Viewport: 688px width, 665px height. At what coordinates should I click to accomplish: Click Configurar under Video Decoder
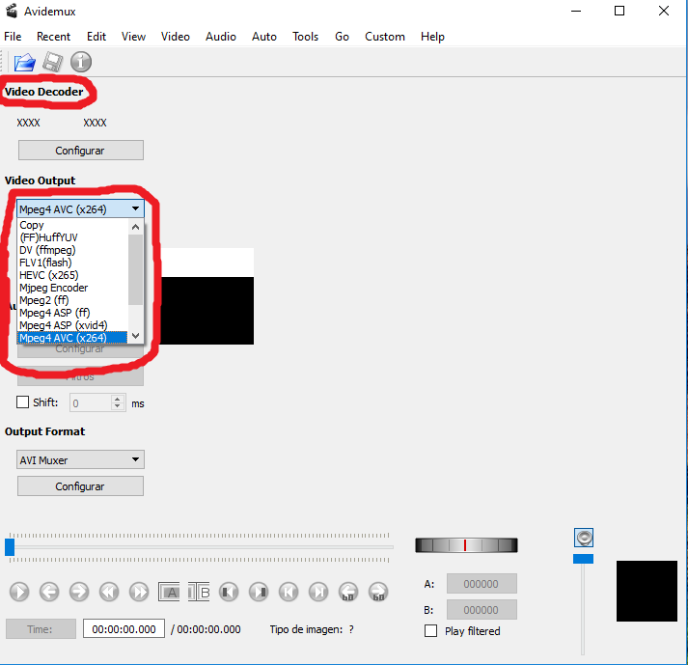click(81, 151)
